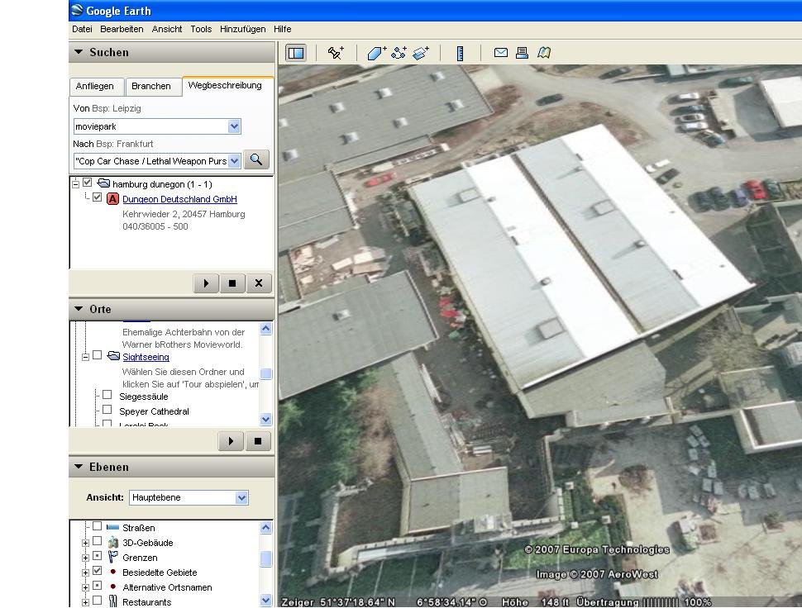Check the Speyer Cathedral checkbox
This screenshot has height=608, width=802.
click(x=107, y=409)
